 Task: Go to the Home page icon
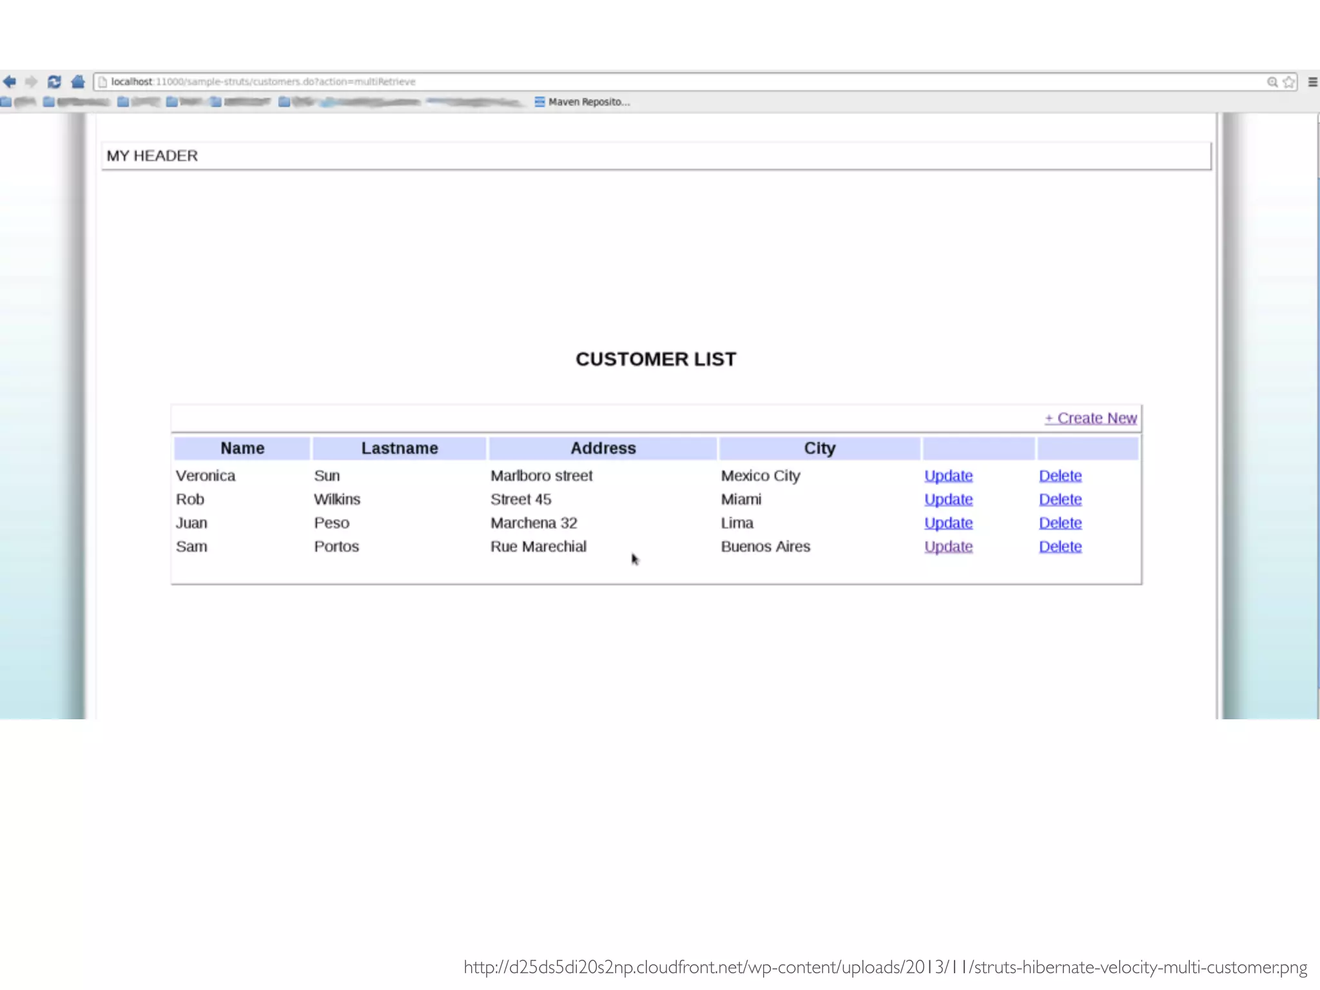(x=78, y=81)
